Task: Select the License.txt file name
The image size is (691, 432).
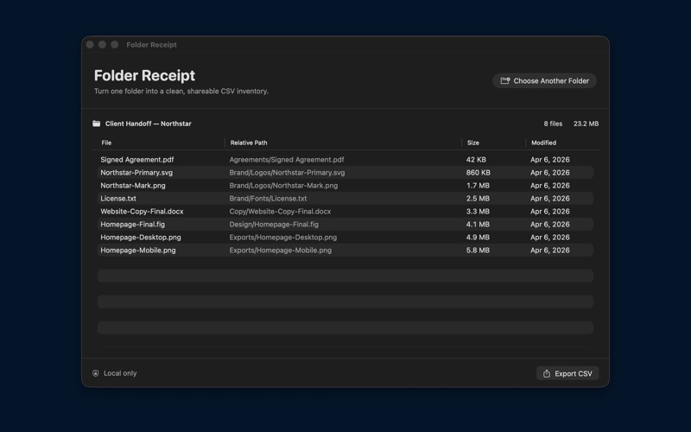Action: tap(118, 199)
